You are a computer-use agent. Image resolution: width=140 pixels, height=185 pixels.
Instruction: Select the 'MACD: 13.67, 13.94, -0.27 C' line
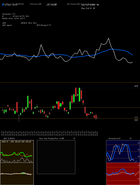point(14,18)
